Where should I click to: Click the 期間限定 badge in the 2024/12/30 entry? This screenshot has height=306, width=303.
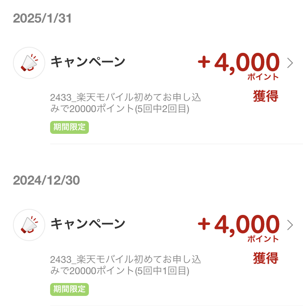coord(69,289)
